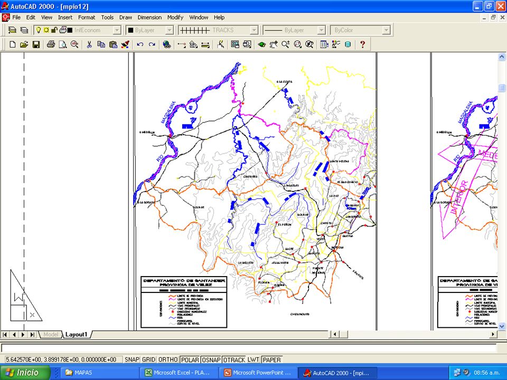
Task: Select the Match Properties paintbrush icon
Action: tap(125, 44)
